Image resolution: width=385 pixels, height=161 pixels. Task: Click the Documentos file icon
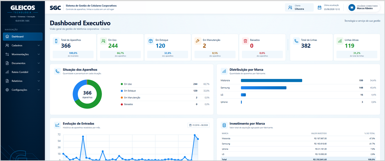[x=7, y=63]
